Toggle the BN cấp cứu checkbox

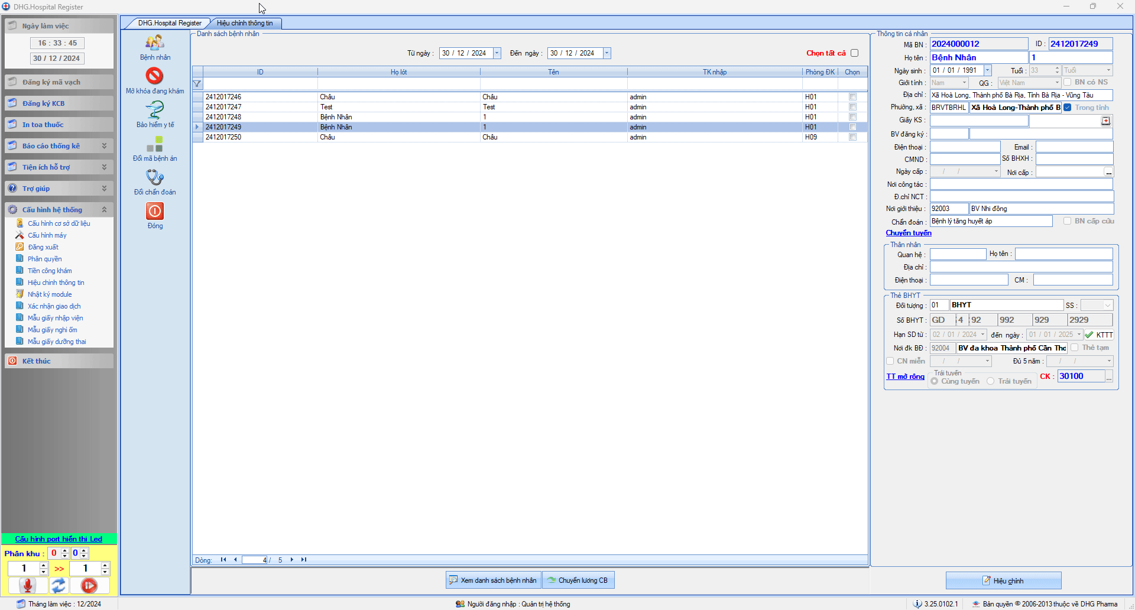click(x=1067, y=221)
